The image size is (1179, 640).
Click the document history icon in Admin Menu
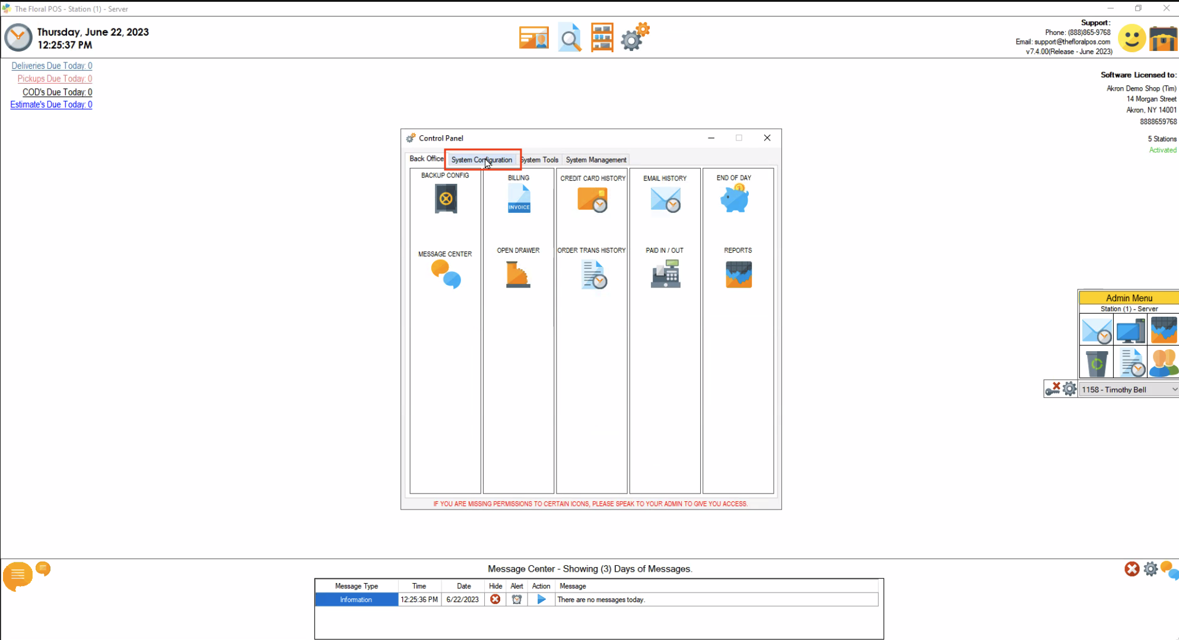pos(1132,363)
